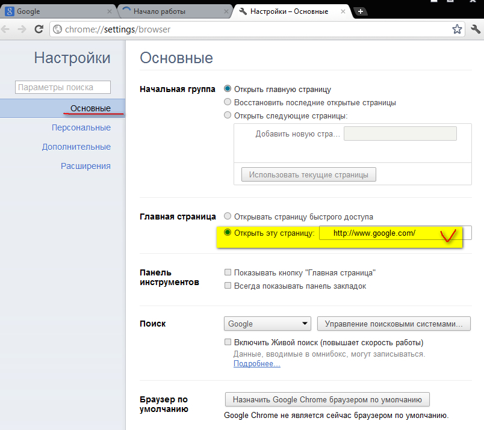The width and height of the screenshot is (484, 430).
Task: Switch to the Google tab
Action: 58,11
